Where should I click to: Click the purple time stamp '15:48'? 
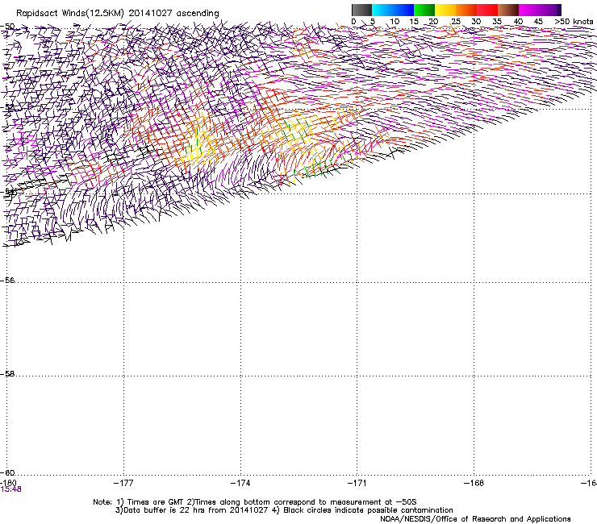[x=10, y=489]
